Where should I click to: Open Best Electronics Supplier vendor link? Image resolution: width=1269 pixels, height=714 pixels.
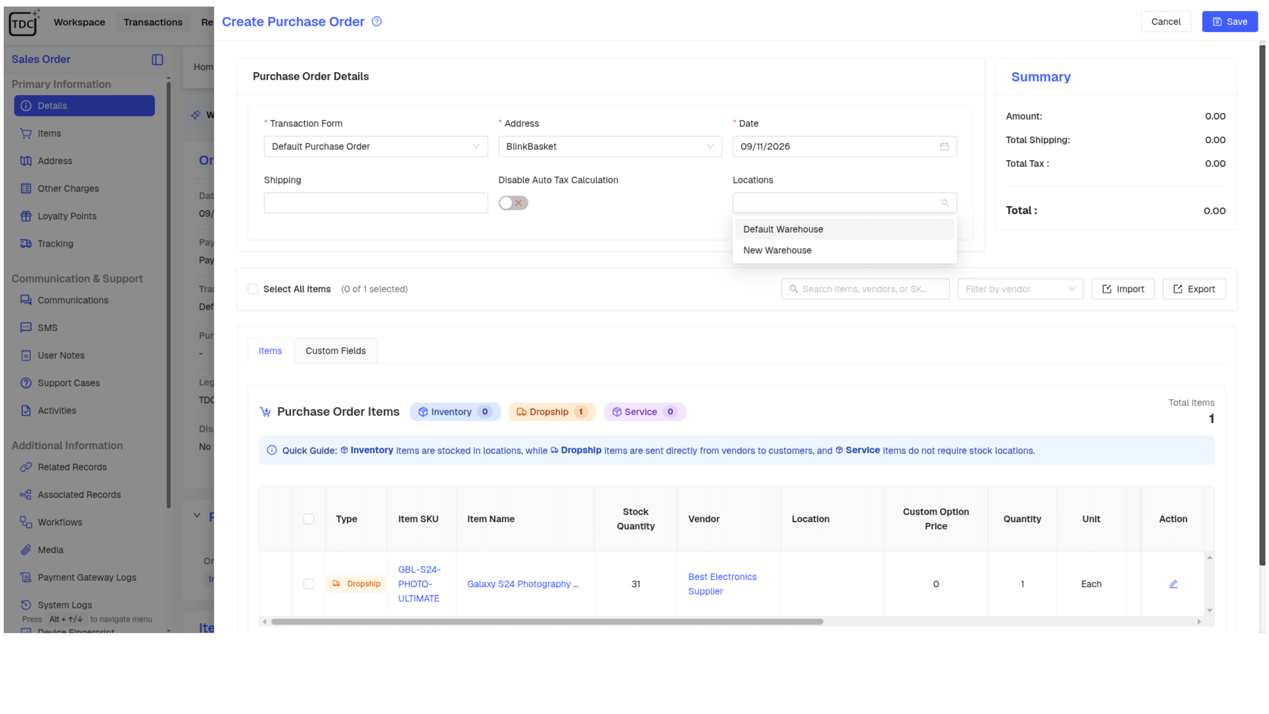coord(722,584)
